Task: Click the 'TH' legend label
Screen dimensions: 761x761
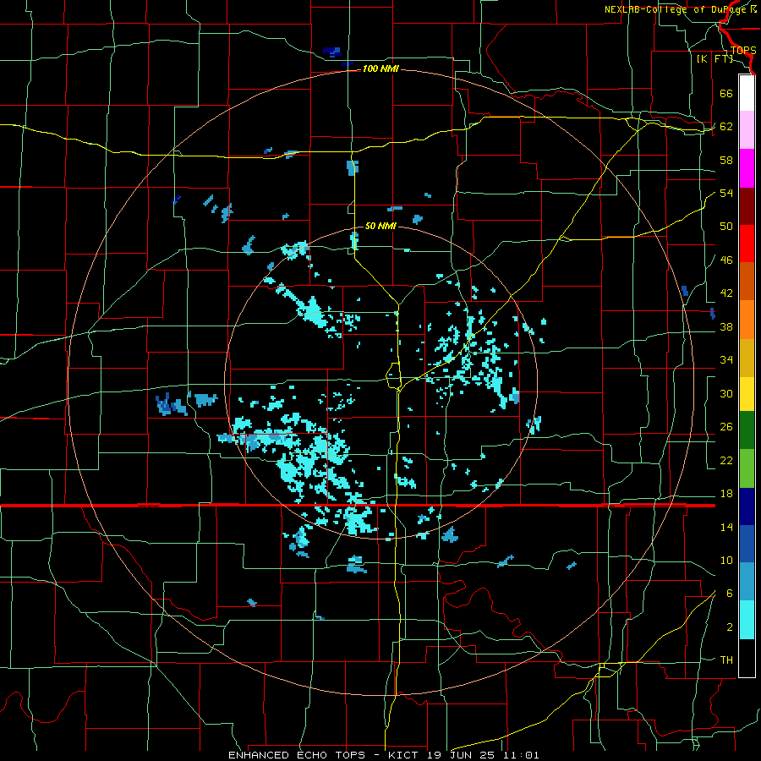Action: [726, 660]
